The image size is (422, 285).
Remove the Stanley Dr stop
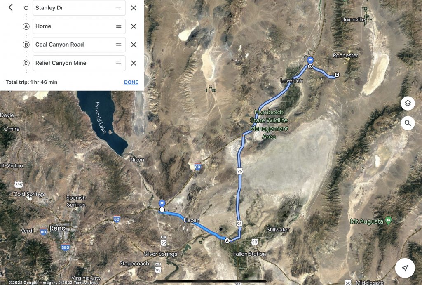tap(134, 8)
